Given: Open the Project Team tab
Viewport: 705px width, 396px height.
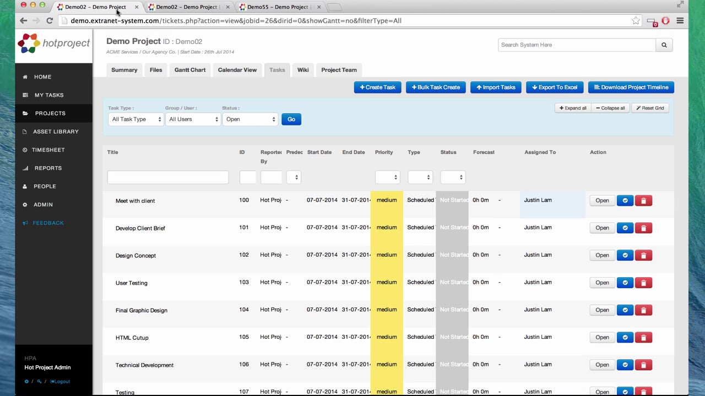Looking at the screenshot, I should pyautogui.click(x=339, y=70).
